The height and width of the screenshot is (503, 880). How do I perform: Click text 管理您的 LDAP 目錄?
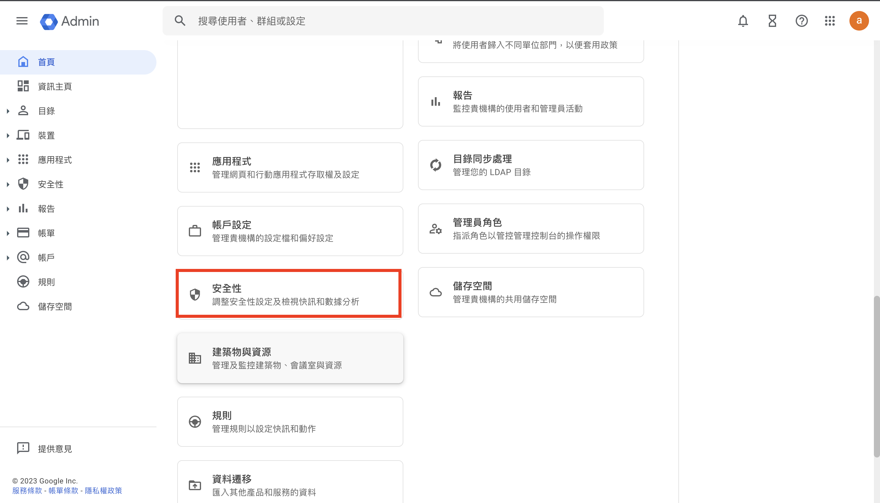tap(491, 172)
